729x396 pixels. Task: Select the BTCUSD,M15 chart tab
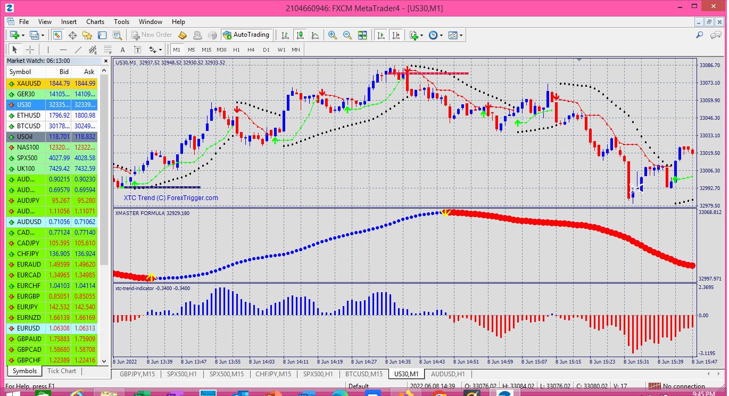[363, 374]
